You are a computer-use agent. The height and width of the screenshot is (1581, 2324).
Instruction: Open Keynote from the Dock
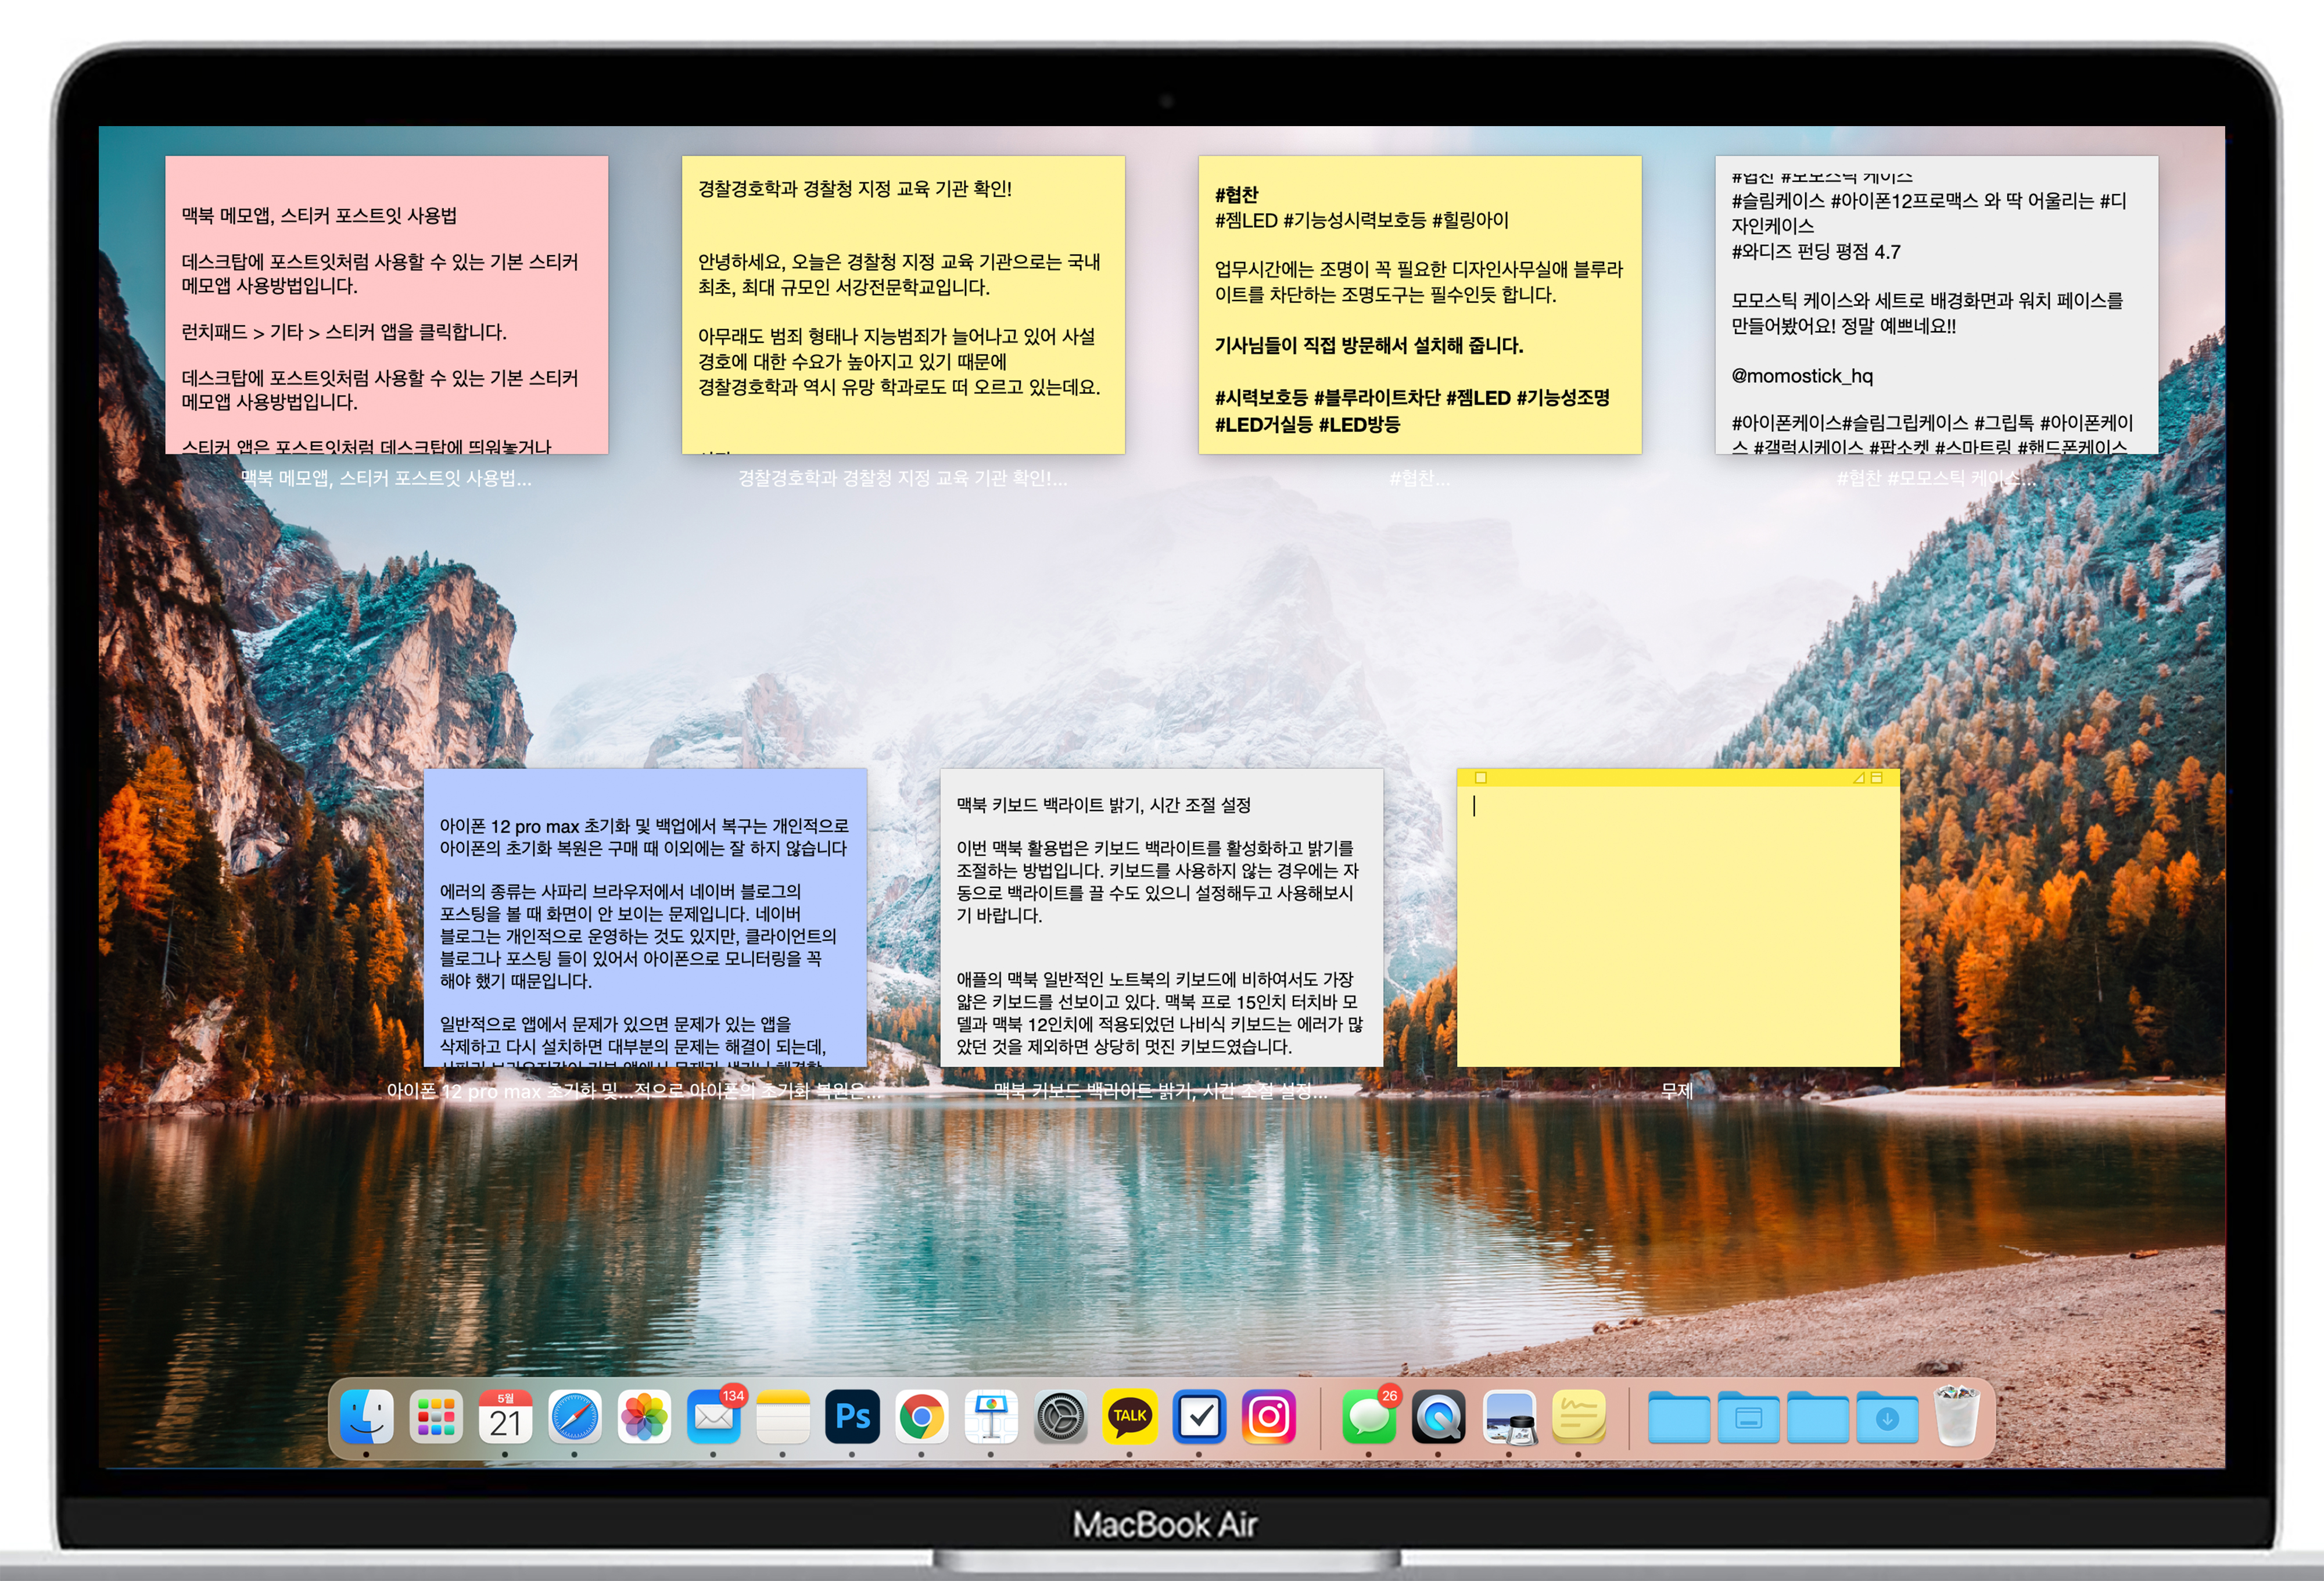[x=991, y=1416]
